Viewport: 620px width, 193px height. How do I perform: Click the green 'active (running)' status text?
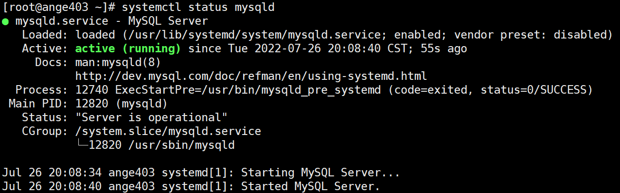point(128,48)
